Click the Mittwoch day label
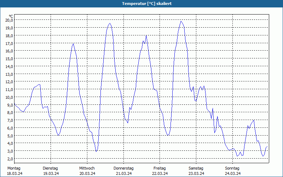Screen dimensions: 283x177 pyautogui.click(x=87, y=169)
